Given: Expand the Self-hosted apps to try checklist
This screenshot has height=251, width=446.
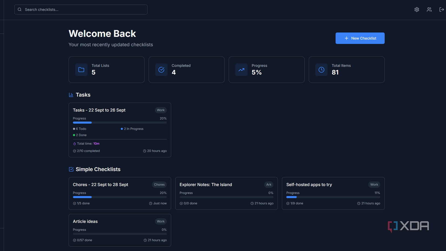Looking at the screenshot, I should pyautogui.click(x=333, y=193).
